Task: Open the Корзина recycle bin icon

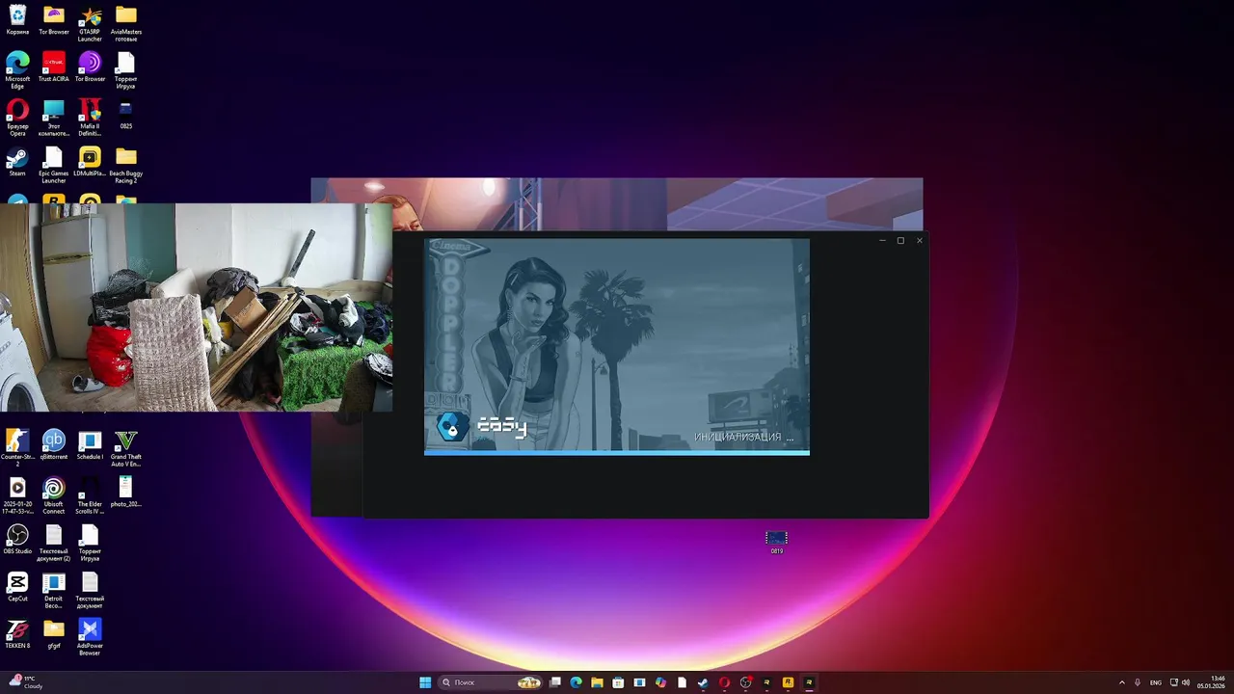Action: (17, 19)
